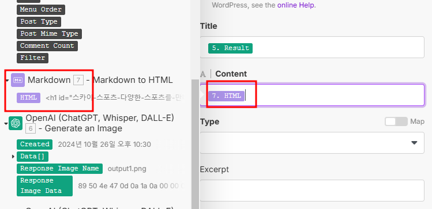The width and height of the screenshot is (432, 209).
Task: Select the Filter variable pill
Action: tap(32, 58)
